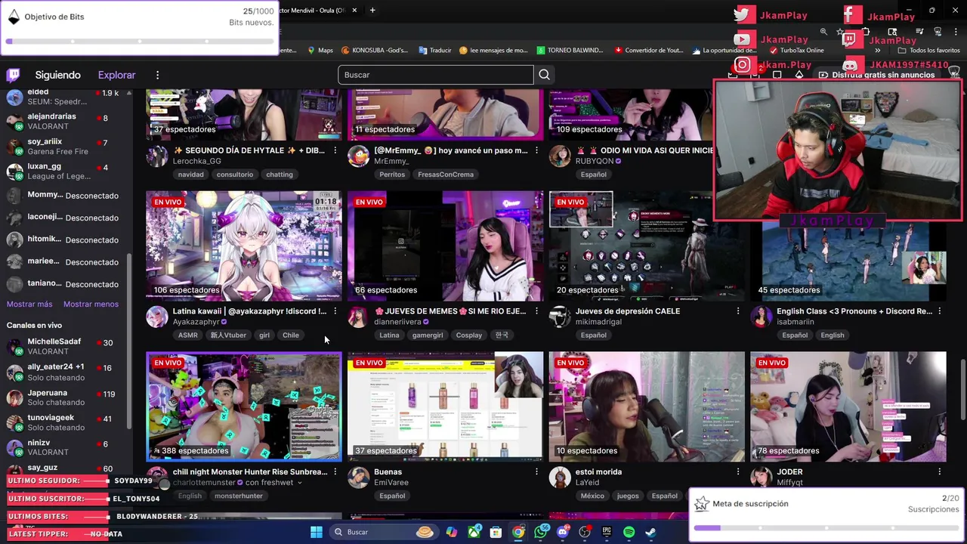Image resolution: width=967 pixels, height=544 pixels.
Task: Launch Copilot from taskbar
Action: [452, 532]
